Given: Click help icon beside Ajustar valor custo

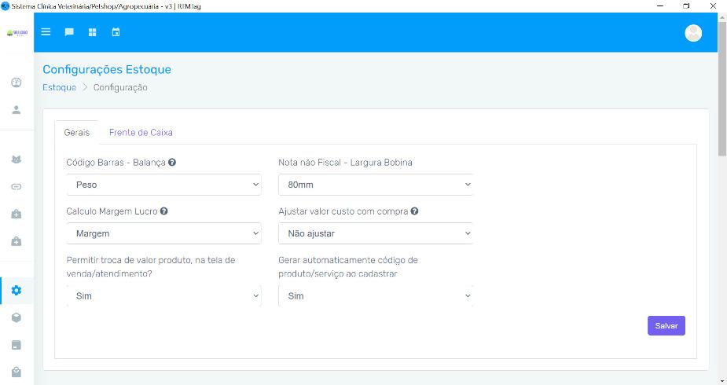Looking at the screenshot, I should (414, 211).
